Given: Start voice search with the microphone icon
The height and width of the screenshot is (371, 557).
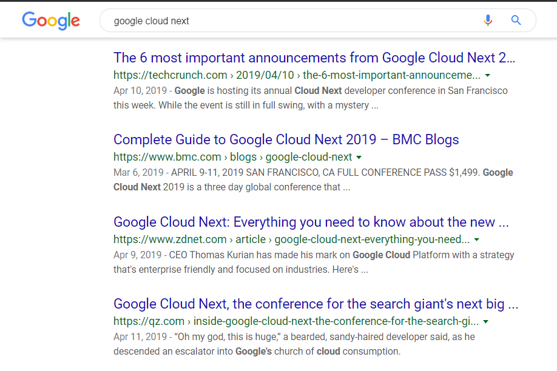Looking at the screenshot, I should click(488, 21).
